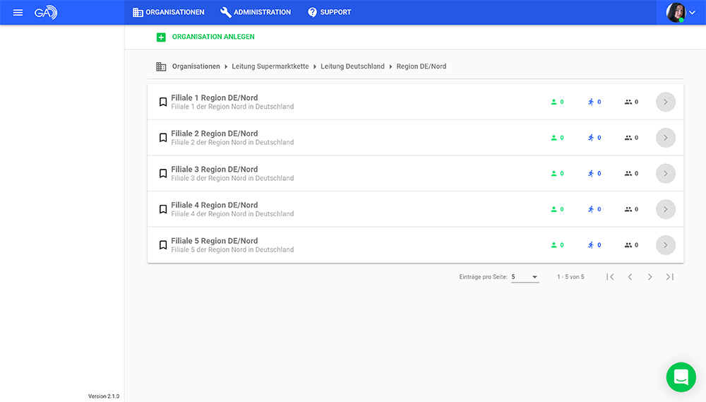Image resolution: width=706 pixels, height=402 pixels.
Task: Click bookmark icon for Filiale 3 Region DE/Nord
Action: [x=163, y=173]
